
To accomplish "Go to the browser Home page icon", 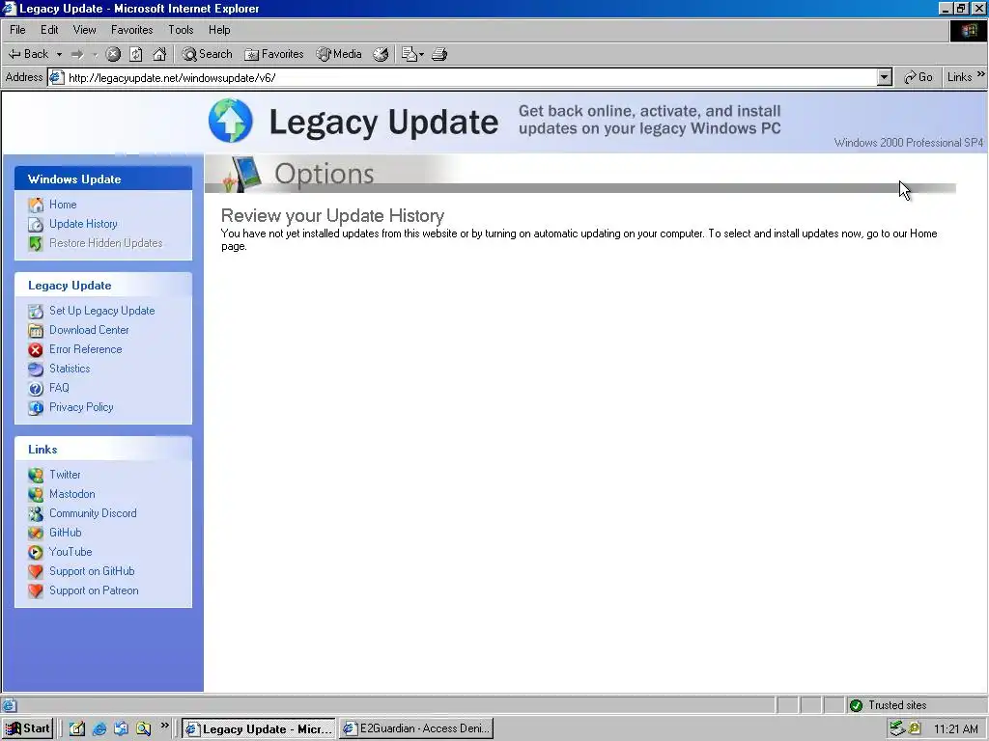I will pyautogui.click(x=159, y=54).
